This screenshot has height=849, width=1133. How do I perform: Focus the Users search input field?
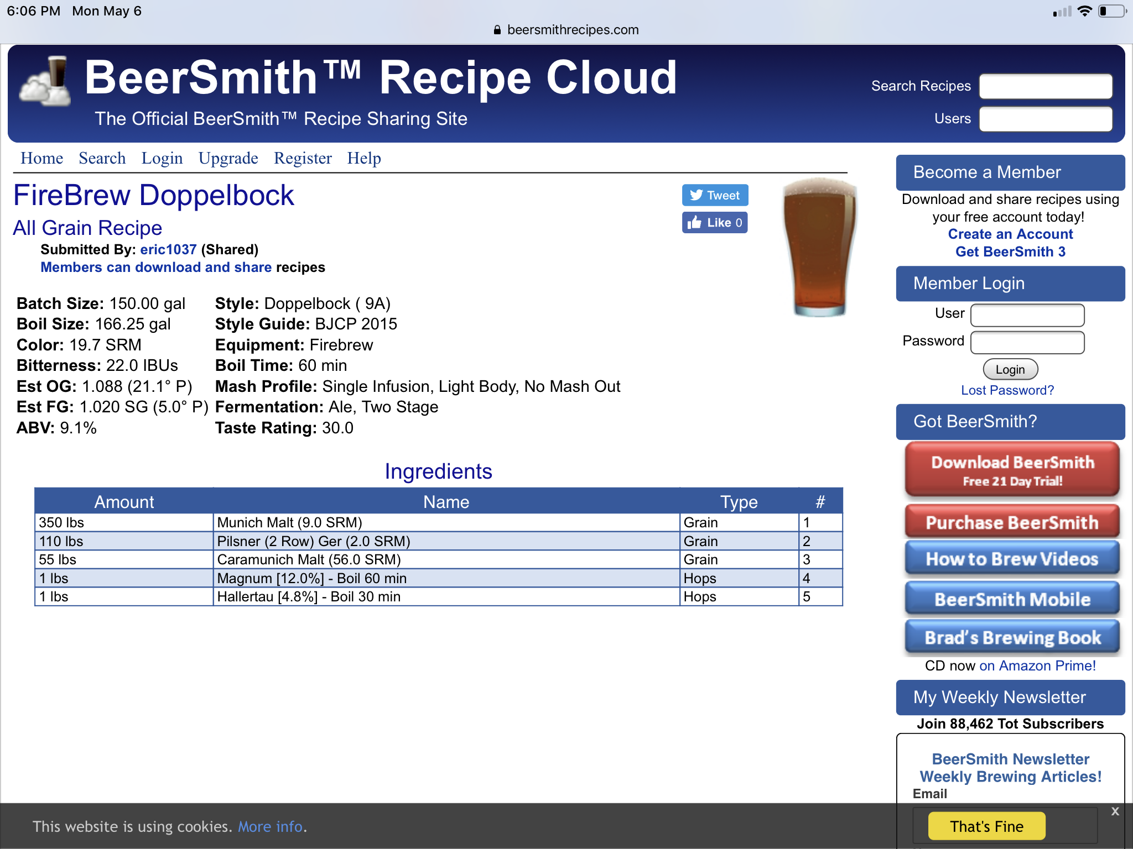click(1046, 119)
